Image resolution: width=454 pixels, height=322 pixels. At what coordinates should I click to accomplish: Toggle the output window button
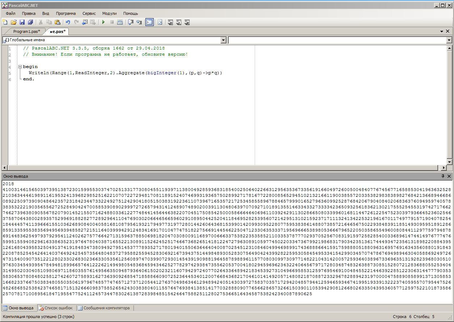tap(149, 22)
